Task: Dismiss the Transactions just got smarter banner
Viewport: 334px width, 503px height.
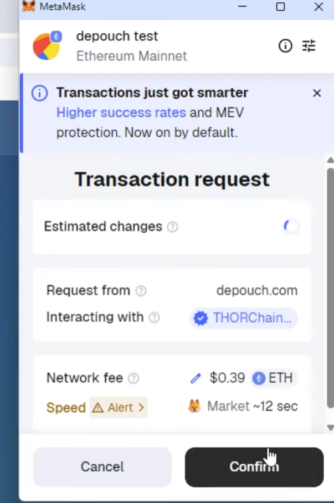Action: (317, 93)
